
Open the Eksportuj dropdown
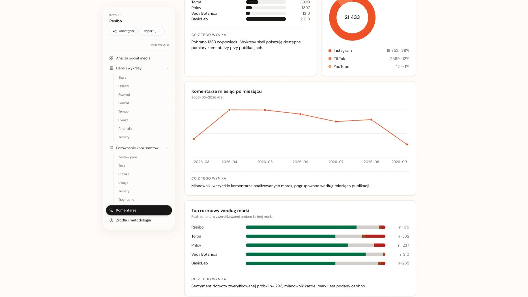click(x=152, y=31)
